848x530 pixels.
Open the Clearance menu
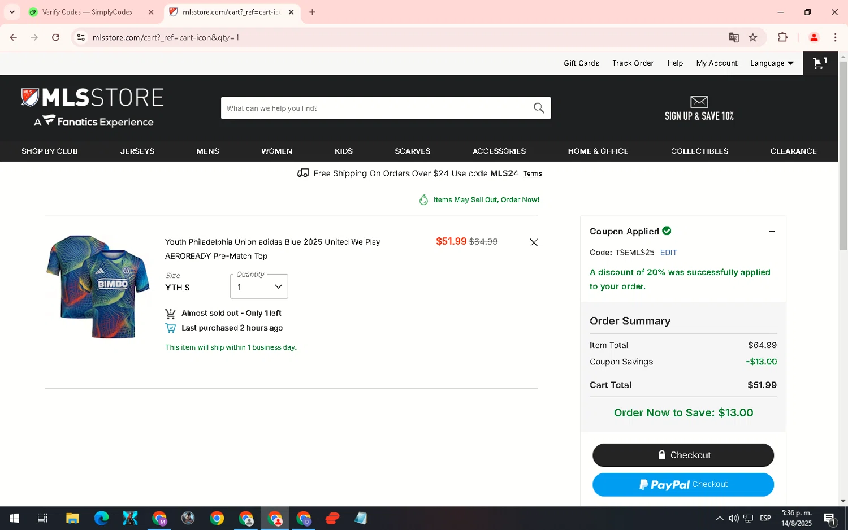793,151
